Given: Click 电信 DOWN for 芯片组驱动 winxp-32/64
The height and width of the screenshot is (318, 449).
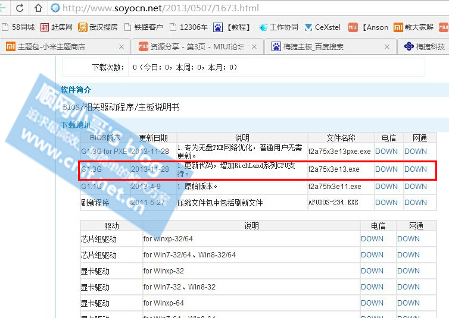Looking at the screenshot, I should tap(372, 239).
